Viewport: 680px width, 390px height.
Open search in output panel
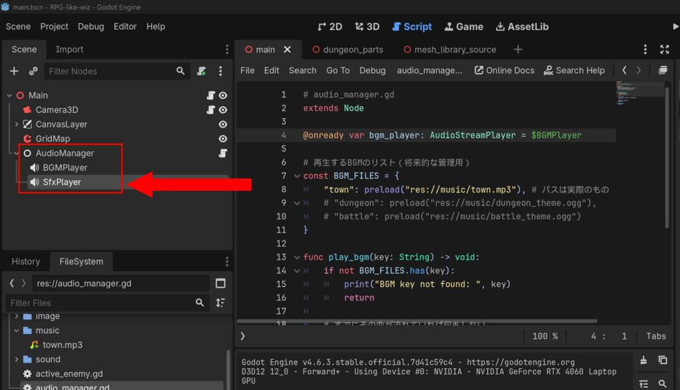pyautogui.click(x=663, y=383)
